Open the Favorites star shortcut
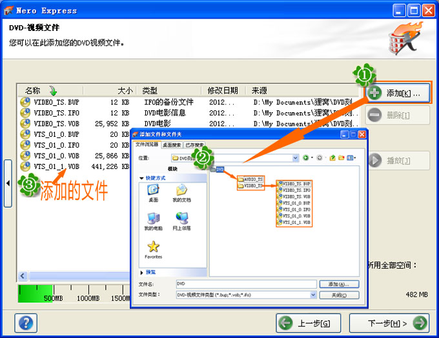Viewport: 439px width, 338px height. tap(153, 250)
